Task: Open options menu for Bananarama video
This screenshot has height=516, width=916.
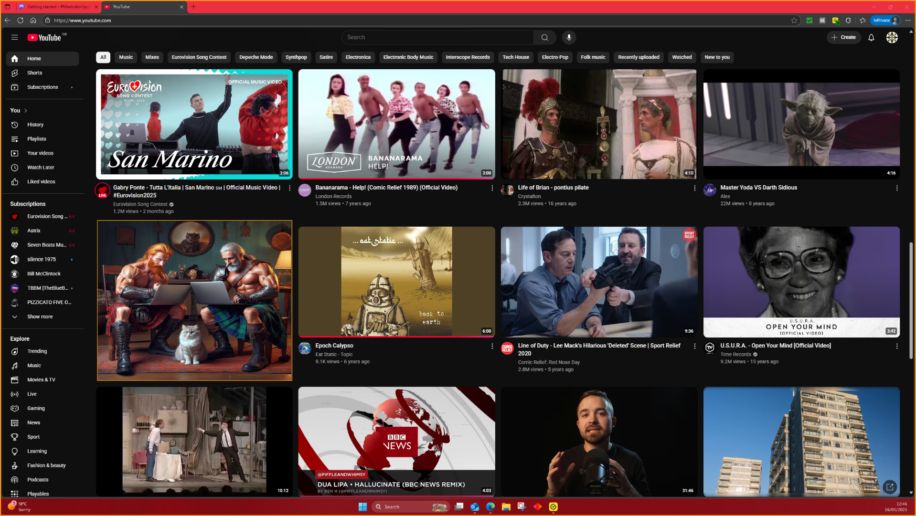Action: click(492, 188)
